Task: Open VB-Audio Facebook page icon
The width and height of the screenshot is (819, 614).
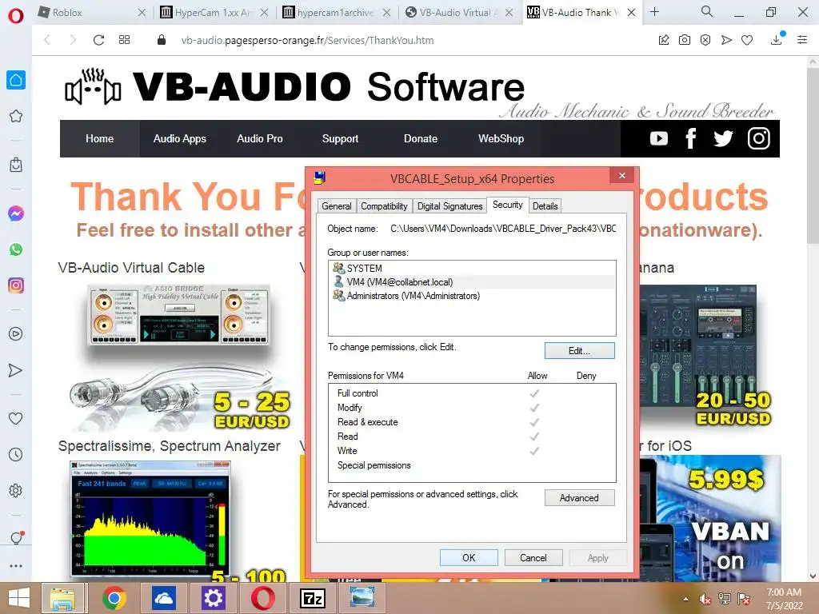Action: tap(690, 138)
